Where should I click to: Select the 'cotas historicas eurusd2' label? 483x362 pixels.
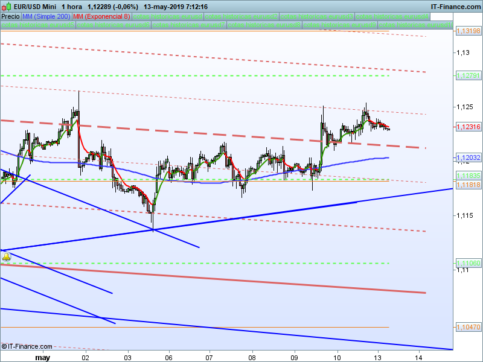(241, 16)
